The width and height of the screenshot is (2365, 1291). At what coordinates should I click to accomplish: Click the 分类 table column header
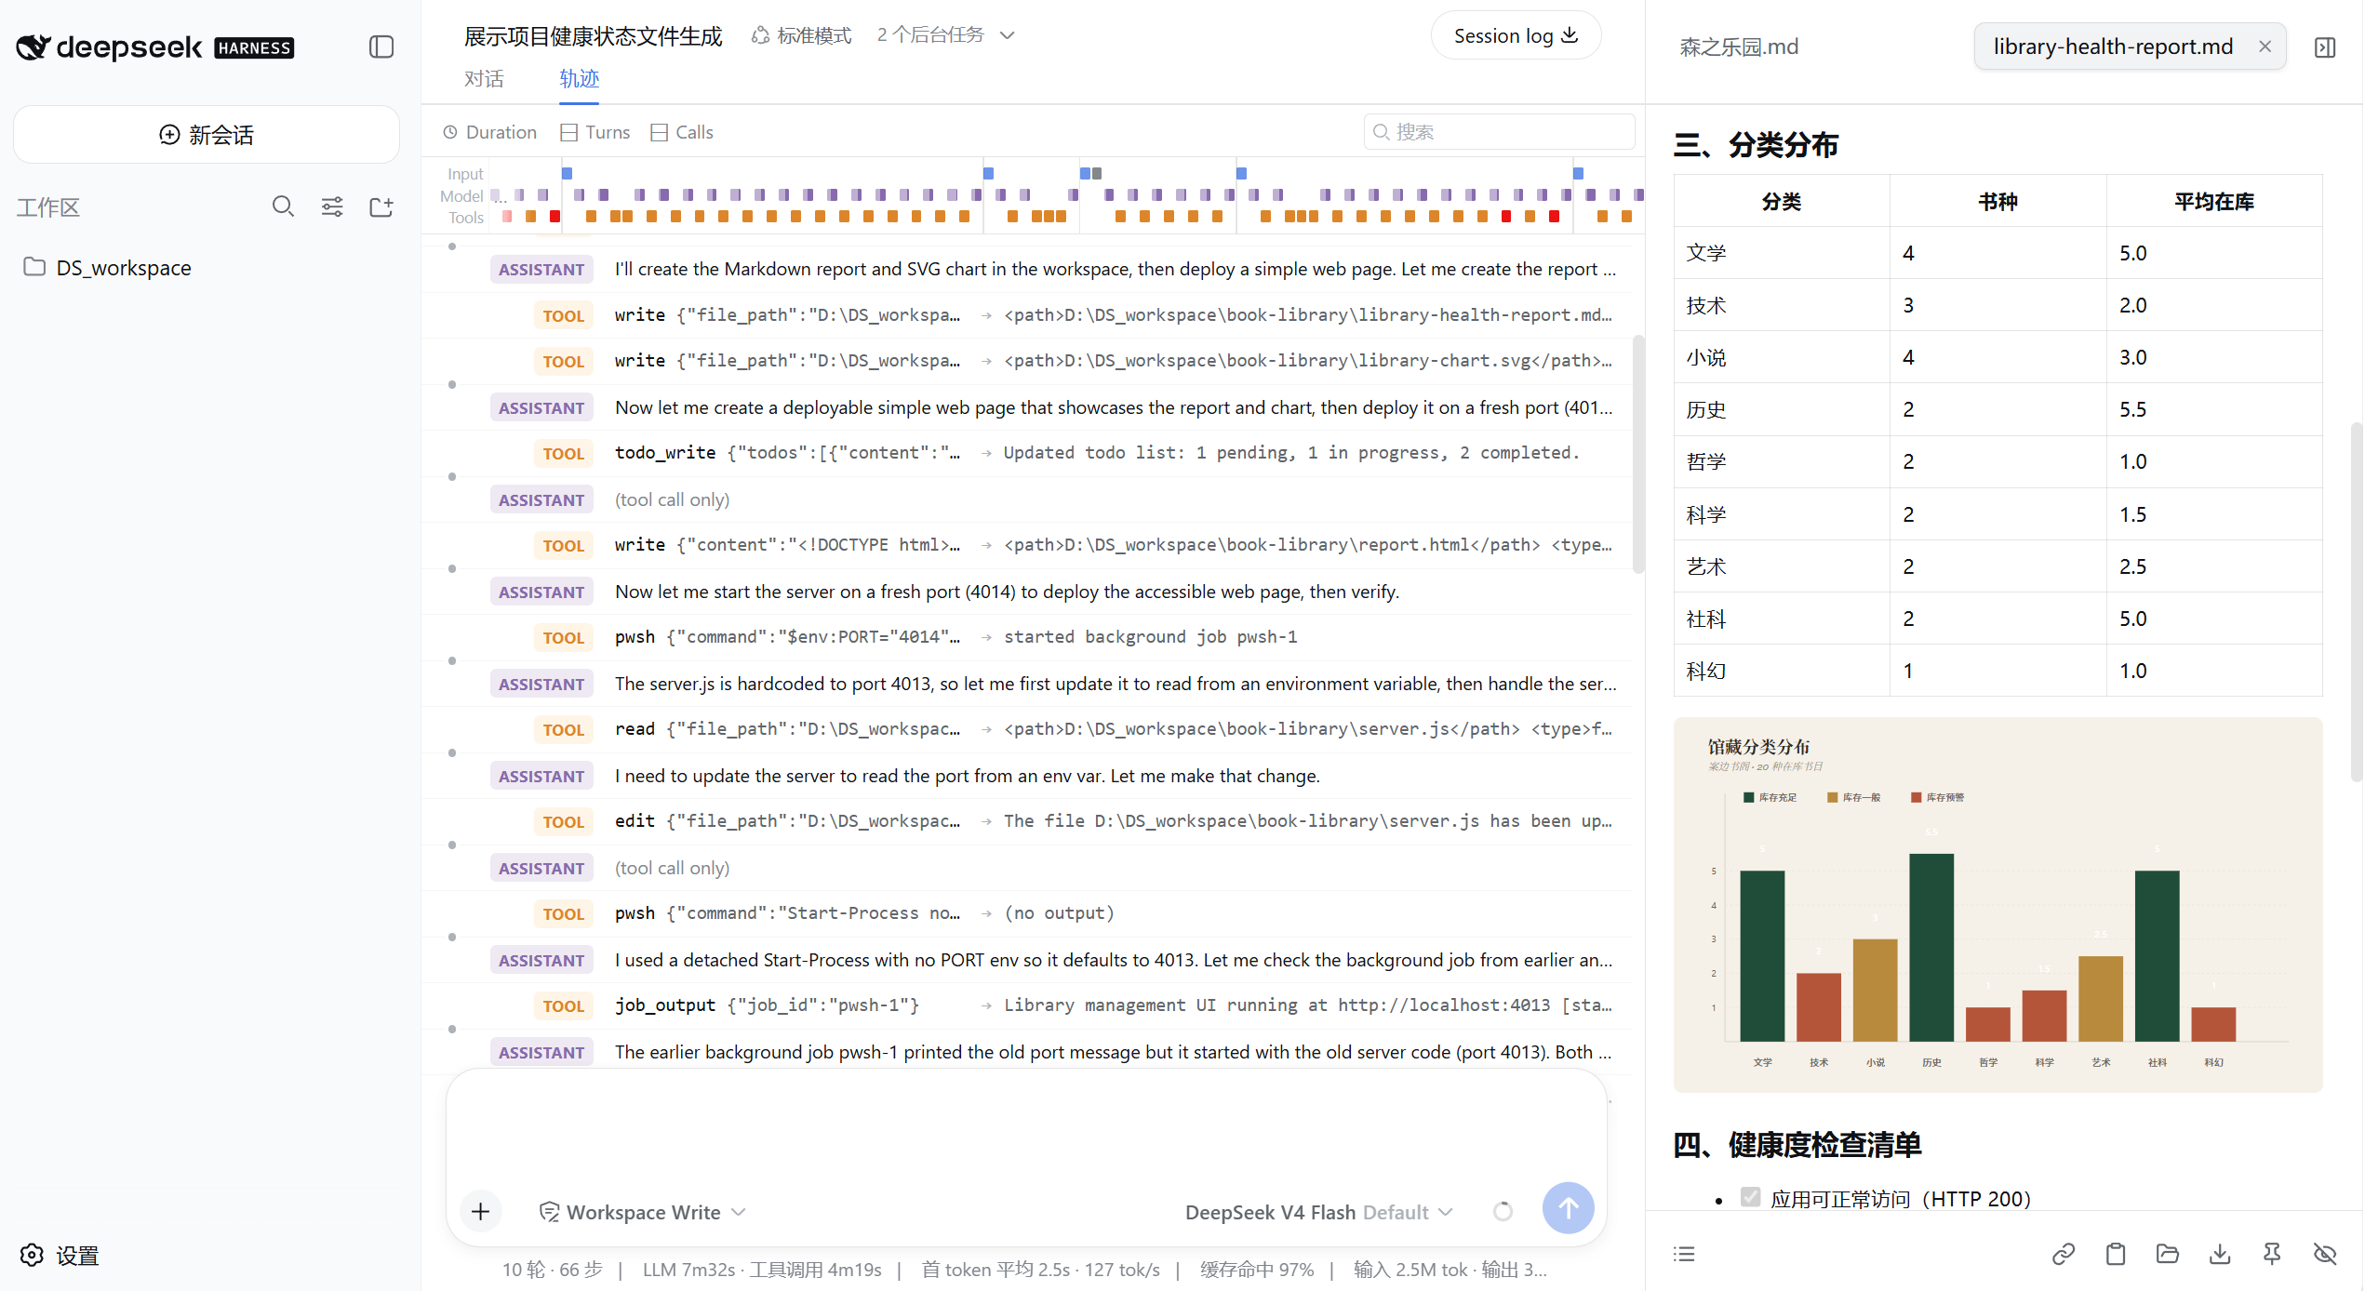[1781, 201]
